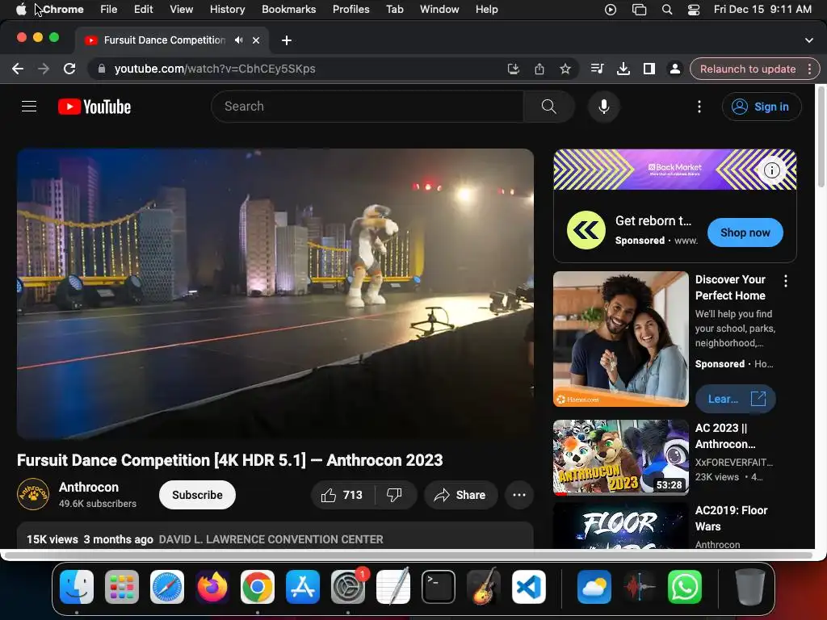Open Chrome media controls icon
This screenshot has width=827, height=620.
[597, 69]
